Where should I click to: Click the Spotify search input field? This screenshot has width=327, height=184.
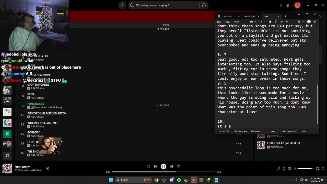[x=163, y=5]
